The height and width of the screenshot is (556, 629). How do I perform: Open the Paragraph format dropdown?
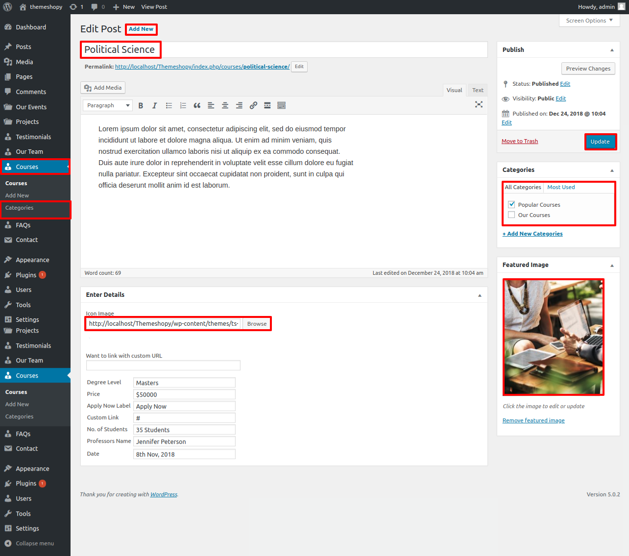[x=108, y=105]
